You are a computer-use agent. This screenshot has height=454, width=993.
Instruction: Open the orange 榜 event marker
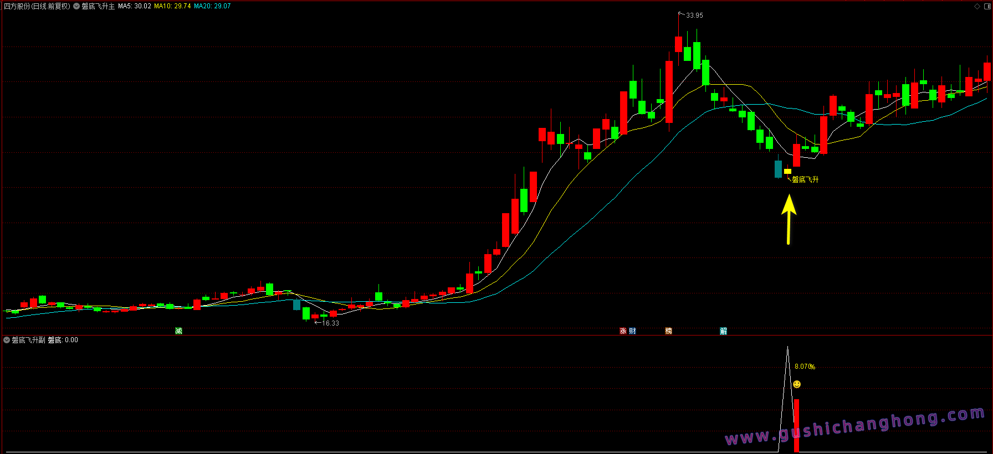[668, 331]
